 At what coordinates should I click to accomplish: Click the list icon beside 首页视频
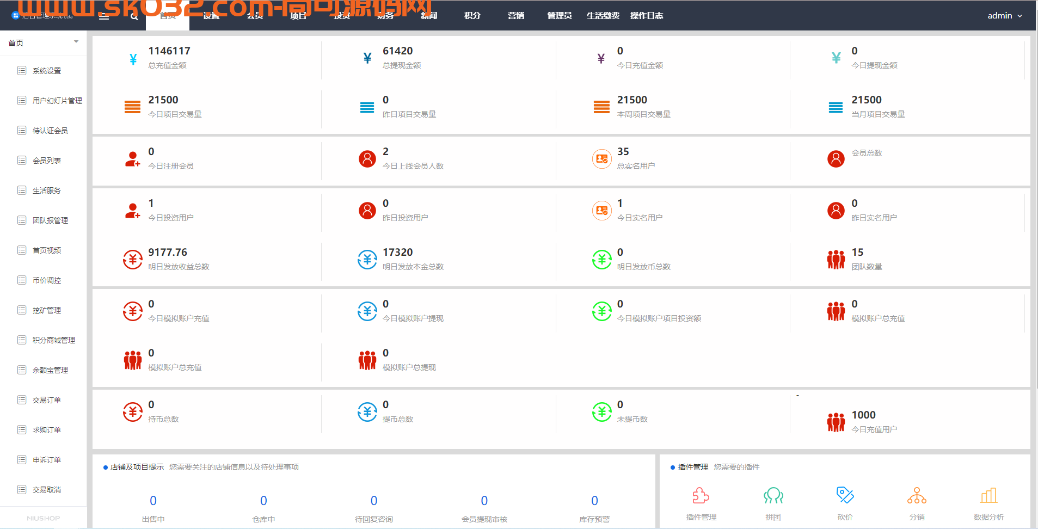tap(22, 250)
